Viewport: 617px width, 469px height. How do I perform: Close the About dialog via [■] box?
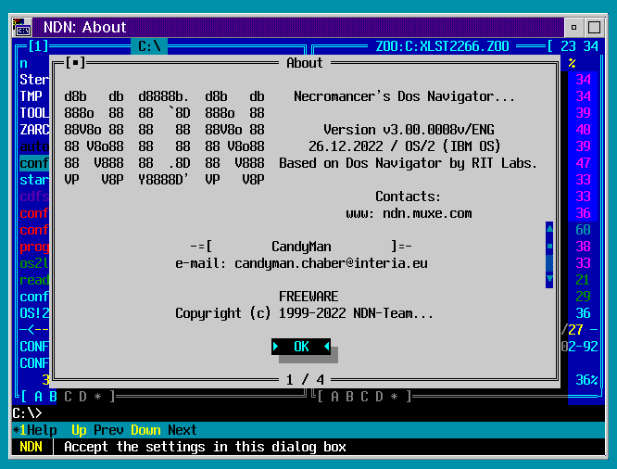click(76, 63)
